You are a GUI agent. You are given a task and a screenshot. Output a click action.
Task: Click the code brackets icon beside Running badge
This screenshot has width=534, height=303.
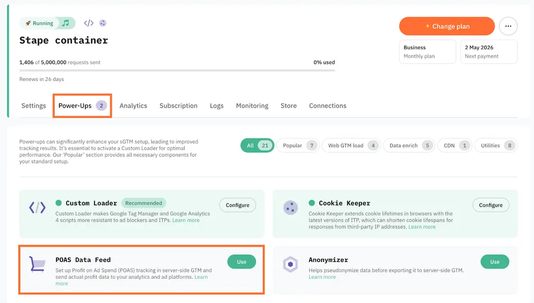point(89,23)
